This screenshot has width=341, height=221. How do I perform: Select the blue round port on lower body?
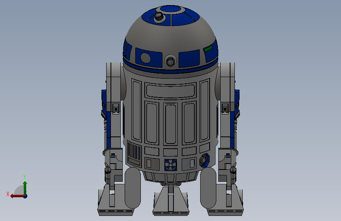205,160
